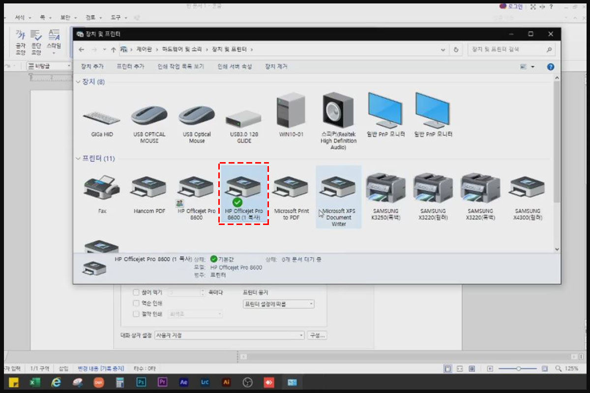Open the view options dropdown arrow

click(x=532, y=67)
